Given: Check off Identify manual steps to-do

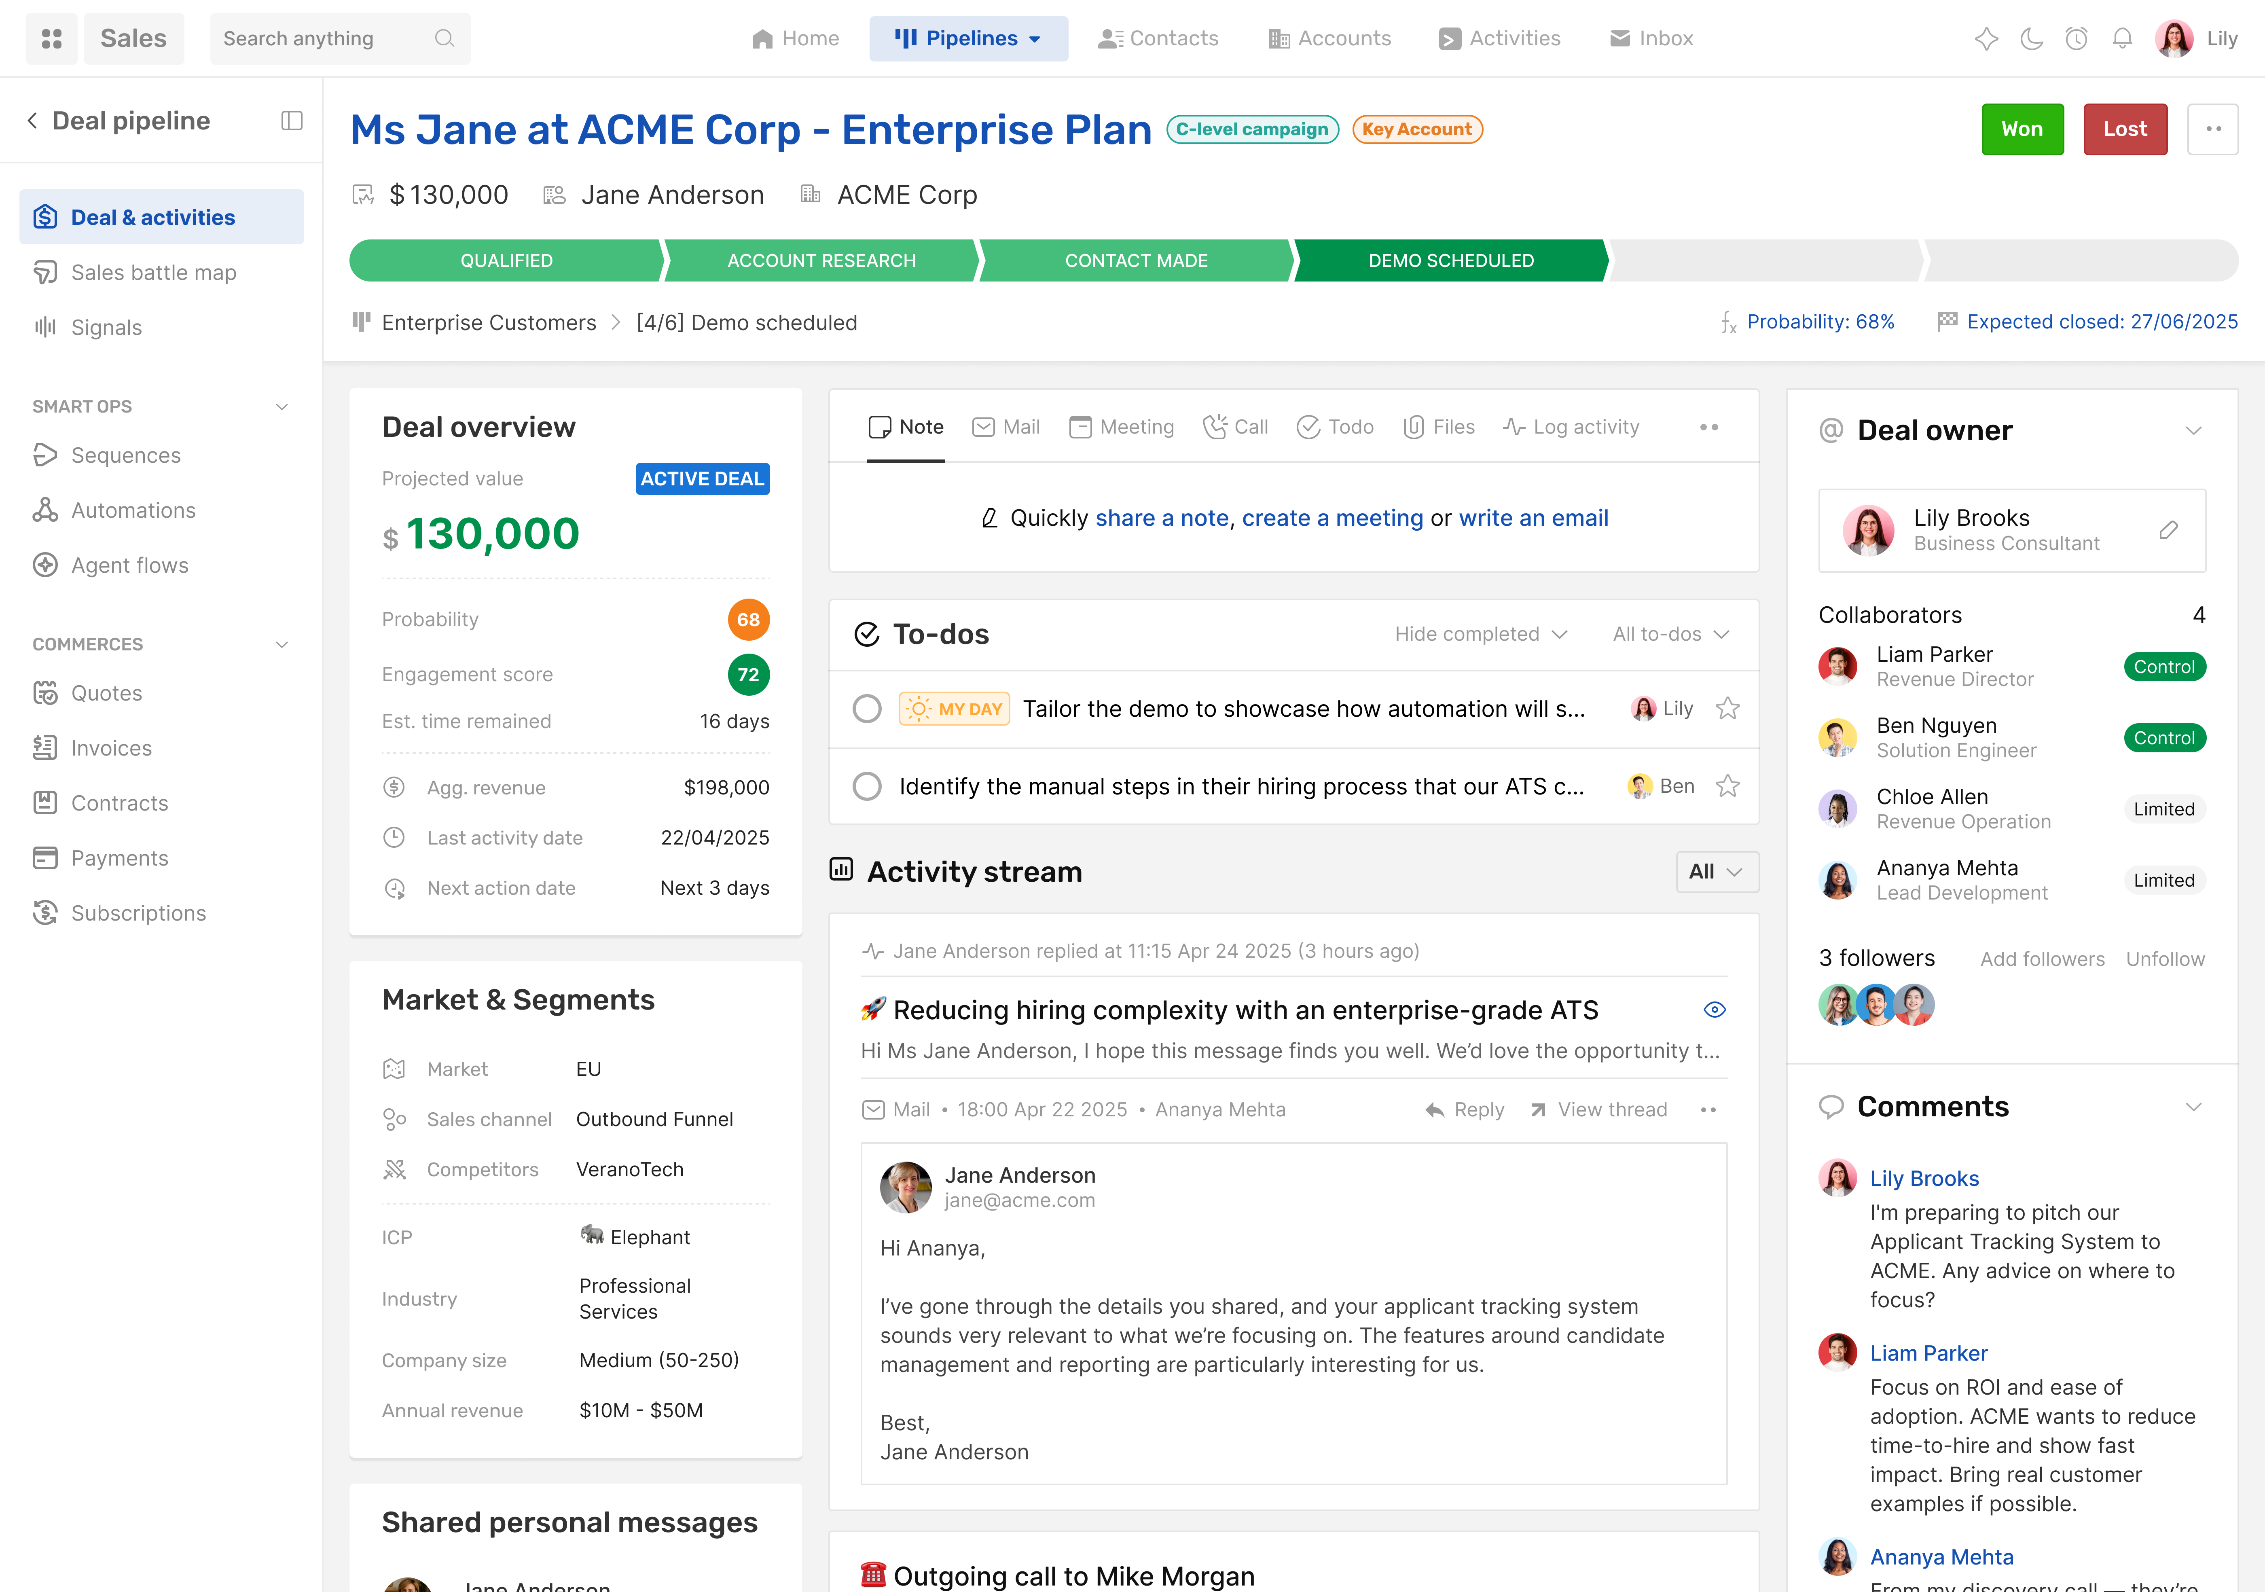Looking at the screenshot, I should click(x=867, y=786).
